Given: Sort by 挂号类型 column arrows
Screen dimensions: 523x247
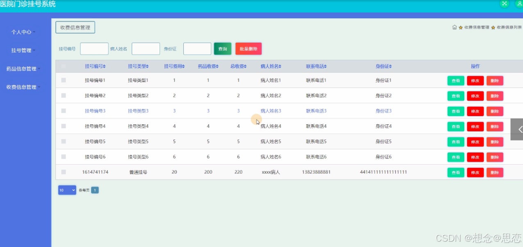Looking at the screenshot, I should pos(147,66).
